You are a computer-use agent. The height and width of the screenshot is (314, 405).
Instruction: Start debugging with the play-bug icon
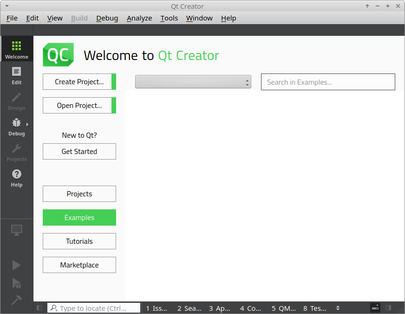tap(17, 283)
